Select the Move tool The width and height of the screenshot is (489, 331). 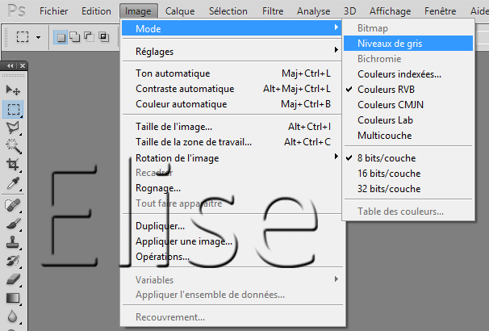coord(13,90)
